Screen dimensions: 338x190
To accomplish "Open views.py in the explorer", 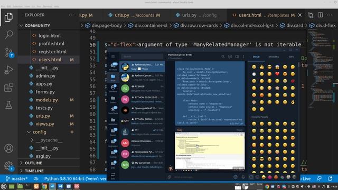I will [45, 124].
